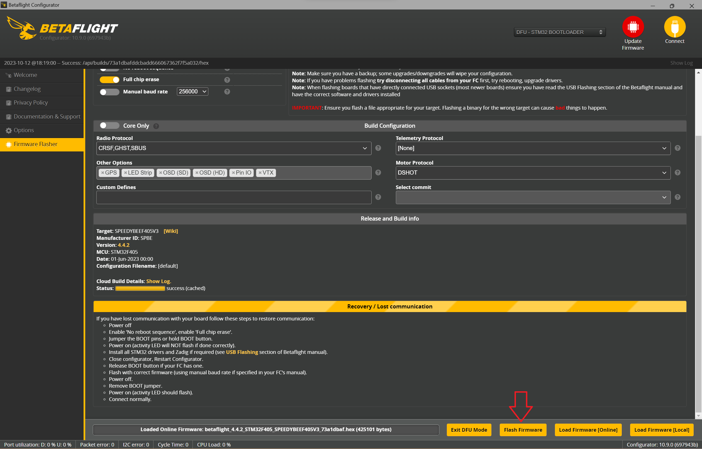Viewport: 702px width, 449px height.
Task: Click the build Status progress bar
Action: pyautogui.click(x=140, y=288)
